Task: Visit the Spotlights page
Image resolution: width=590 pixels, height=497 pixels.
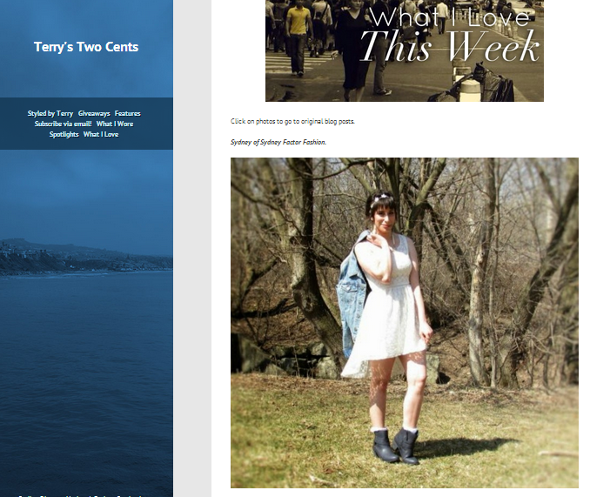Action: [x=64, y=134]
